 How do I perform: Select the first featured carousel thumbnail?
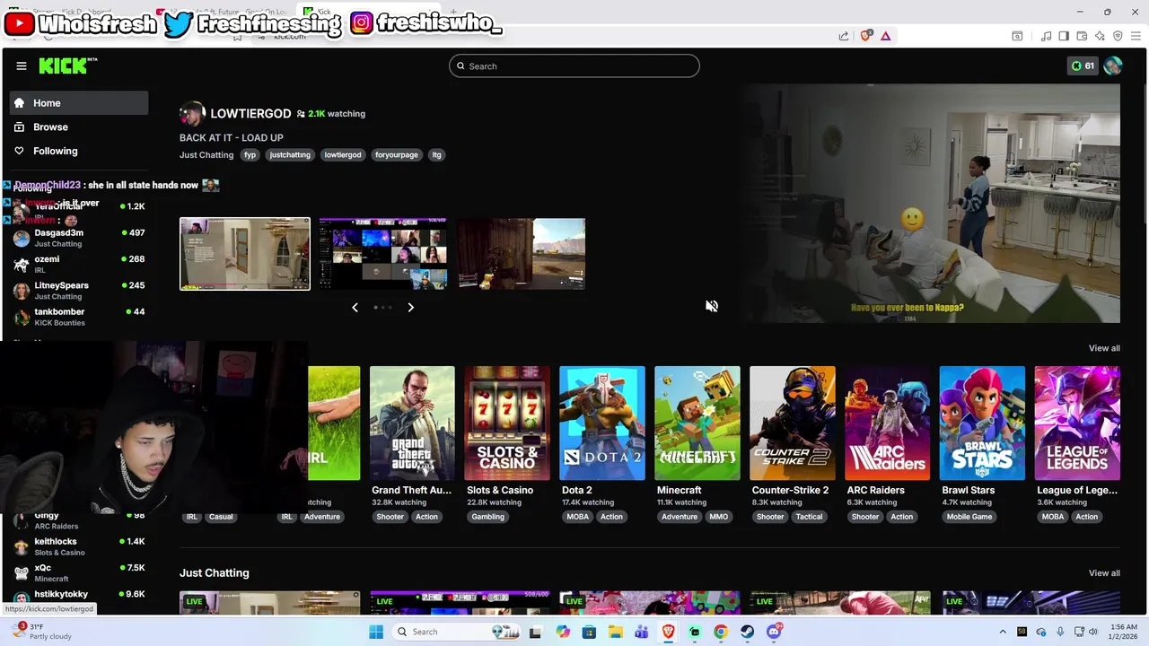[245, 254]
